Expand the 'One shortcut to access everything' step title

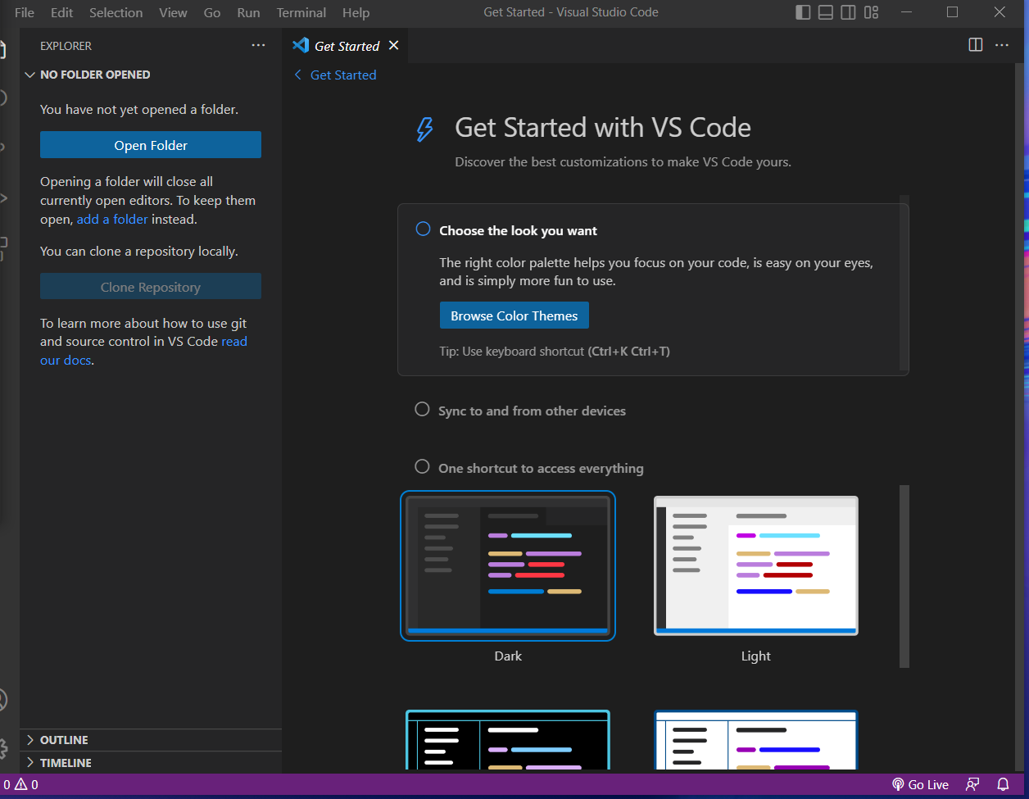(541, 468)
